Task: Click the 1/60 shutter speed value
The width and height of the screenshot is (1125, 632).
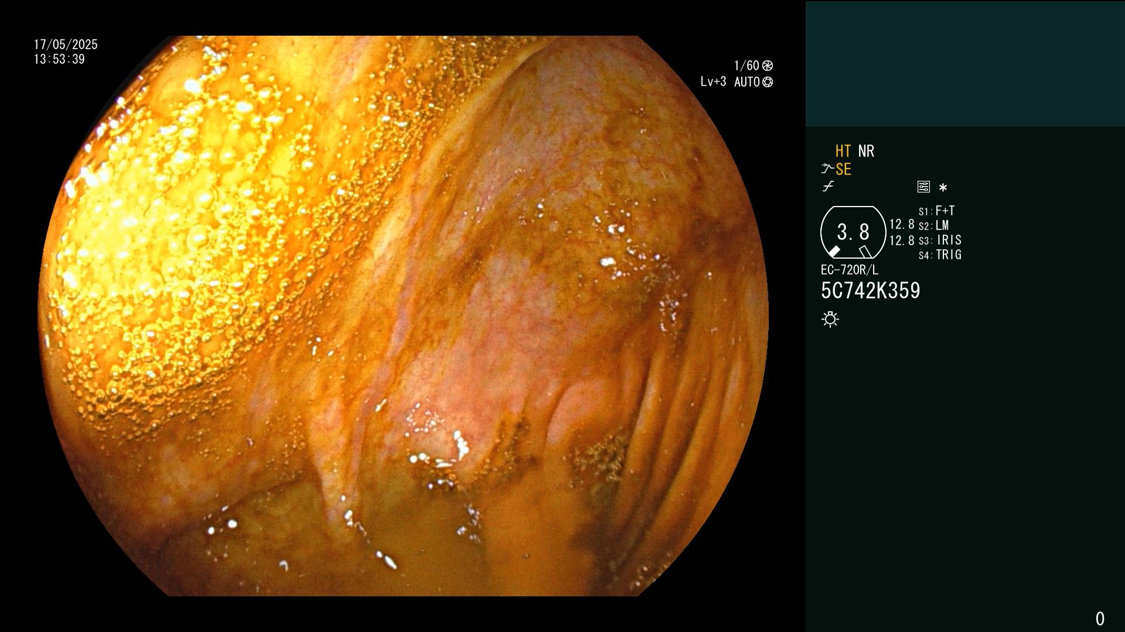Action: 746,66
